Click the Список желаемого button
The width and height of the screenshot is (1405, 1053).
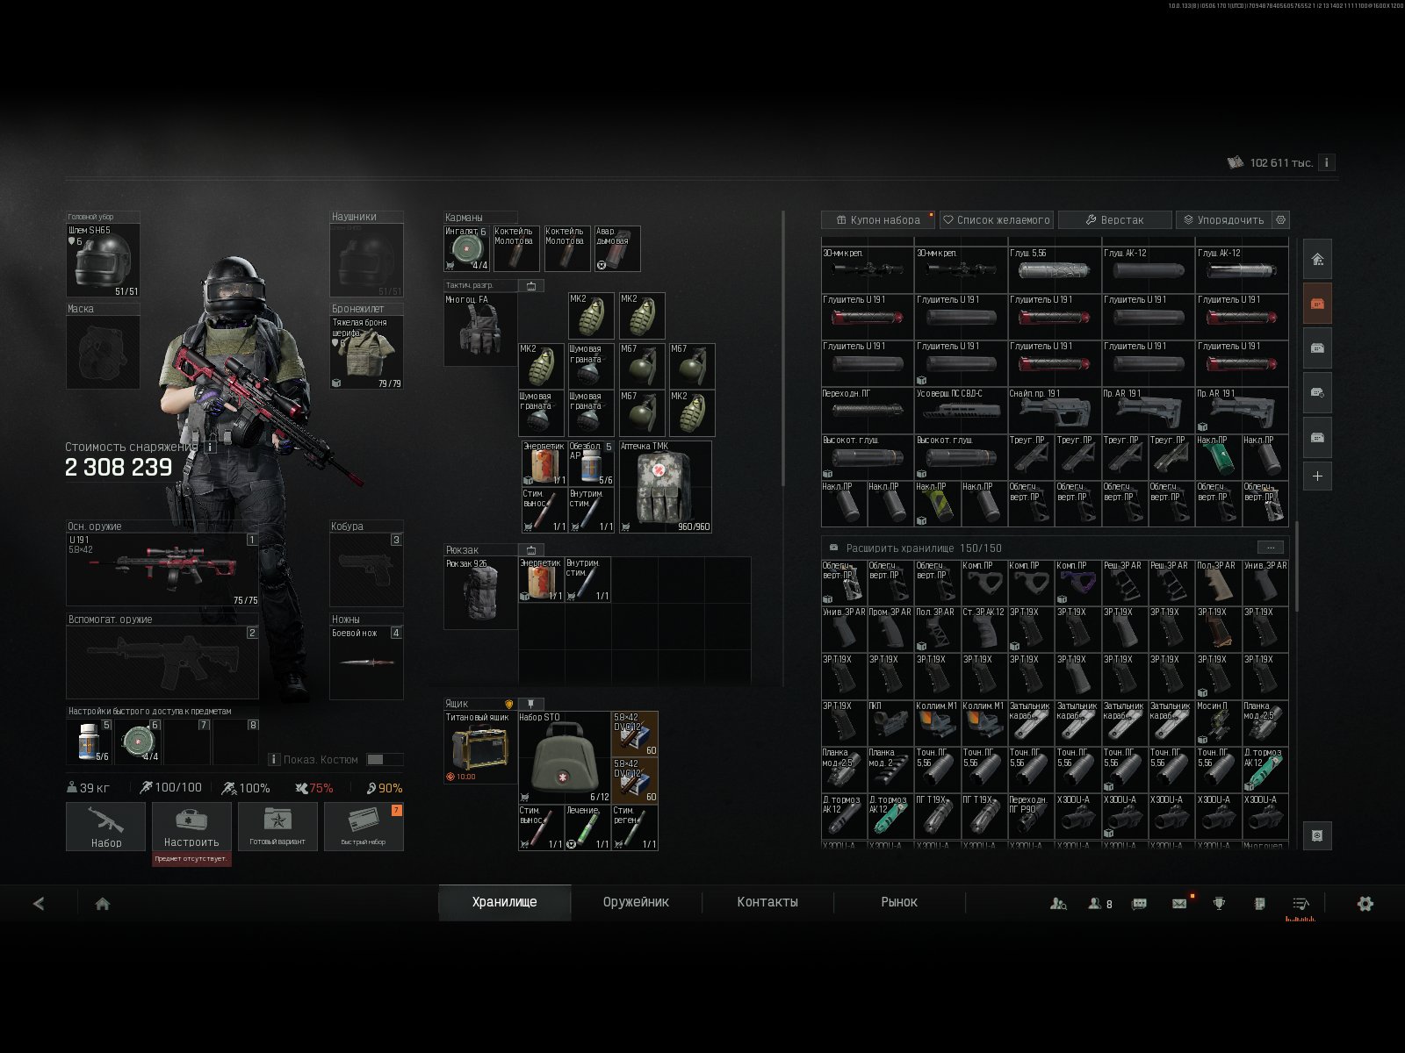click(x=997, y=219)
